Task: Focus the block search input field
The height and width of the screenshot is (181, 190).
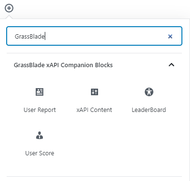Action: 94,36
